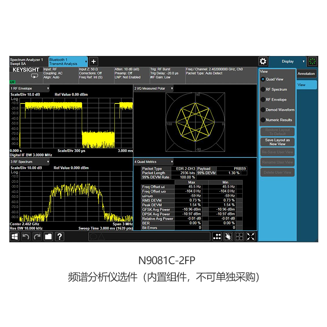Click Freq / Channel 2.402000000 GHz block
The width and height of the screenshot is (327, 327).
pos(221,75)
